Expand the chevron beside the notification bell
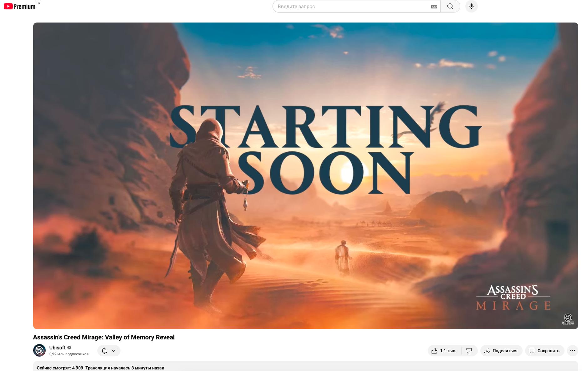 click(114, 351)
